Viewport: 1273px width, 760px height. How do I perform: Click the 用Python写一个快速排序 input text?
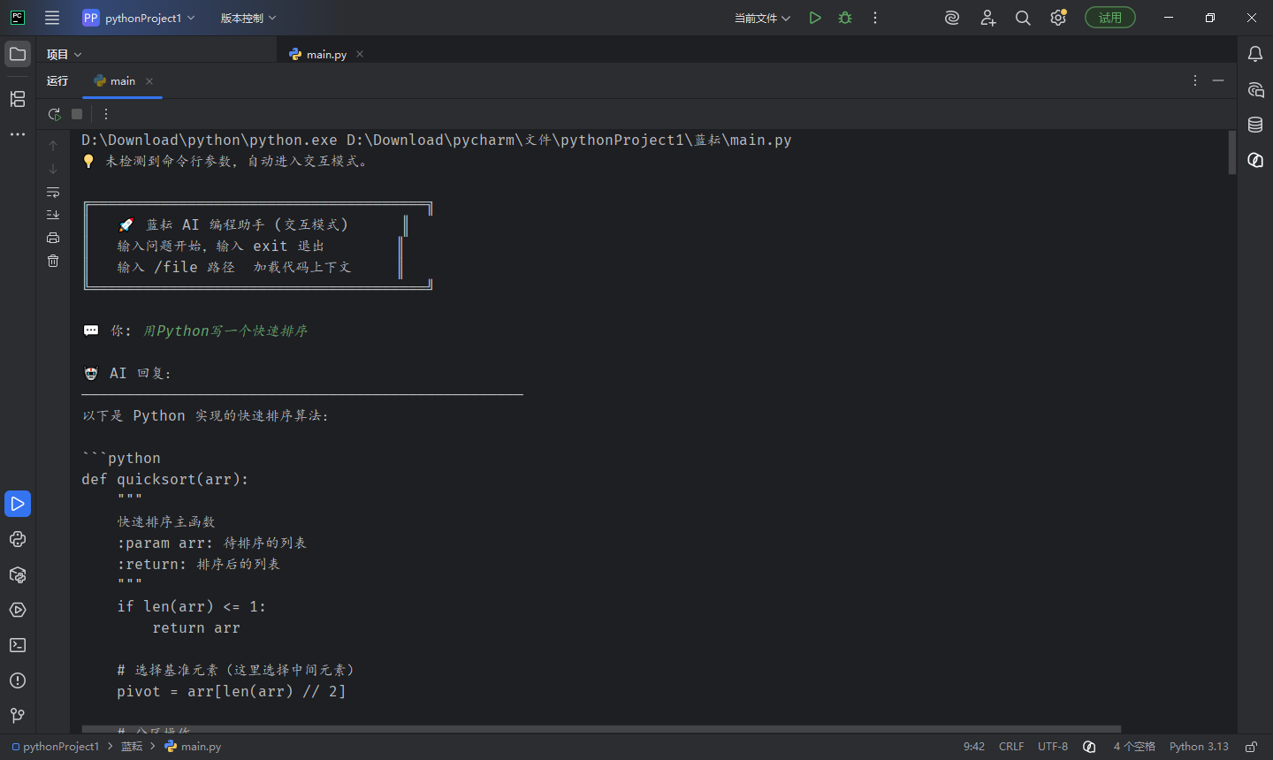225,331
